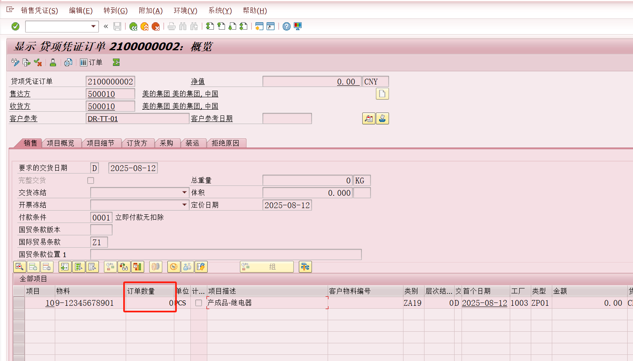The width and height of the screenshot is (633, 361).
Task: Open a new session window icon
Action: (x=259, y=26)
